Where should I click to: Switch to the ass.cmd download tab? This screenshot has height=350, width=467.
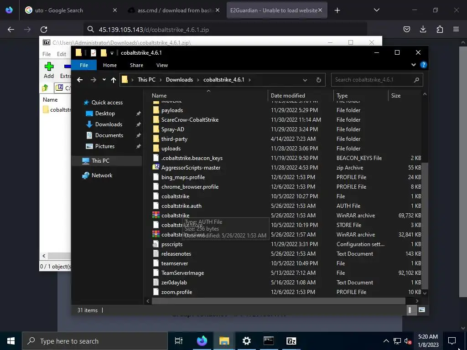[174, 10]
